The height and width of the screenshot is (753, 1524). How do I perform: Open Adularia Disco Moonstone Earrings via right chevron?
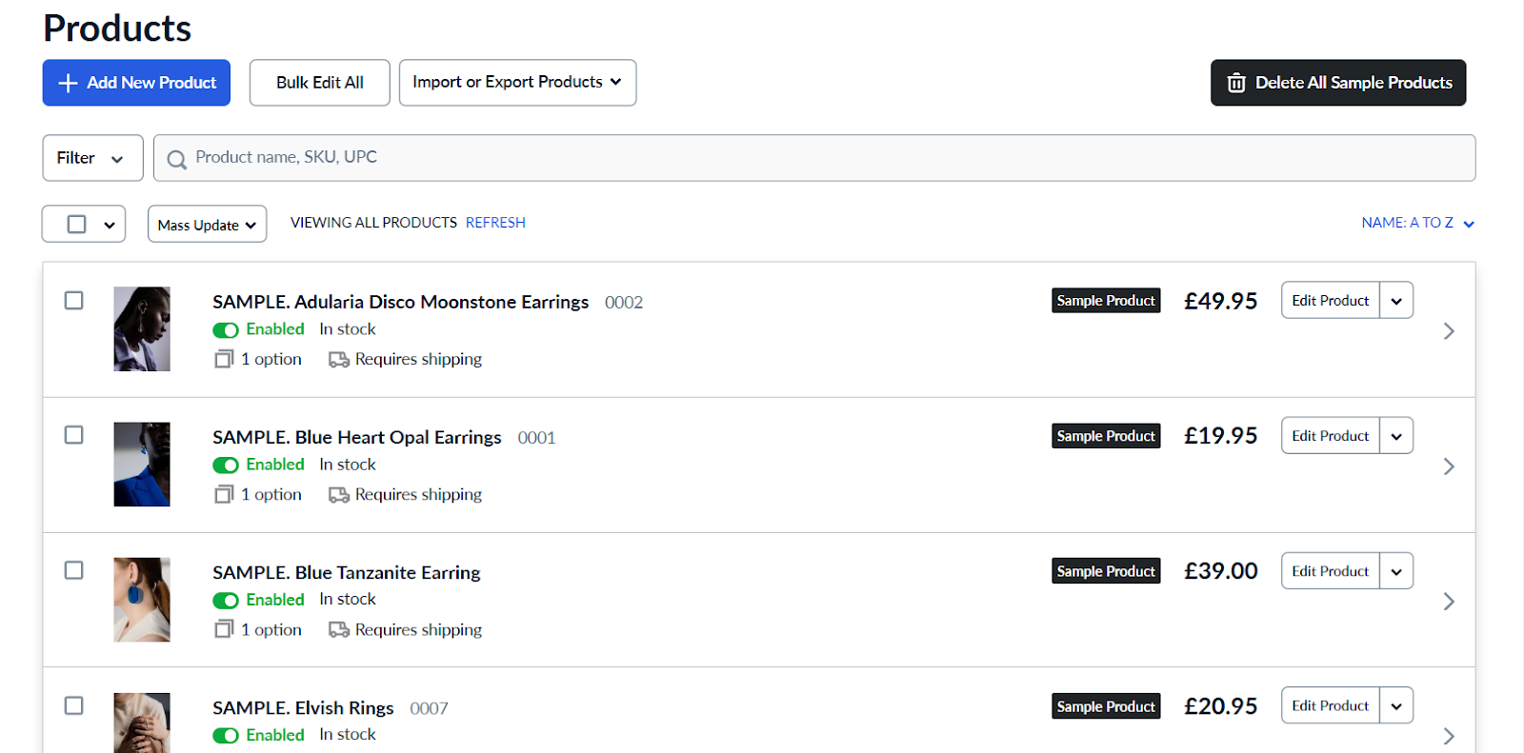click(1449, 331)
